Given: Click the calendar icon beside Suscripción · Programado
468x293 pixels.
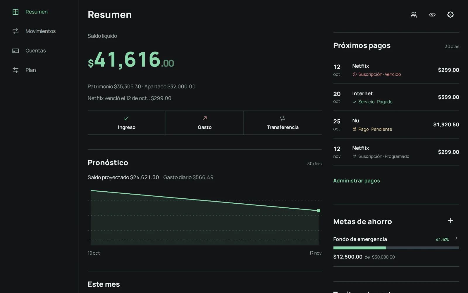Looking at the screenshot, I should [355, 156].
